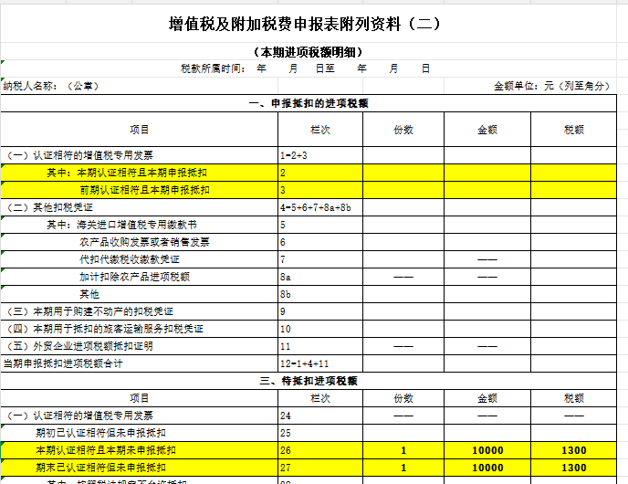Select the 金额 value 10000 in row 27
The image size is (628, 484).
click(x=487, y=468)
